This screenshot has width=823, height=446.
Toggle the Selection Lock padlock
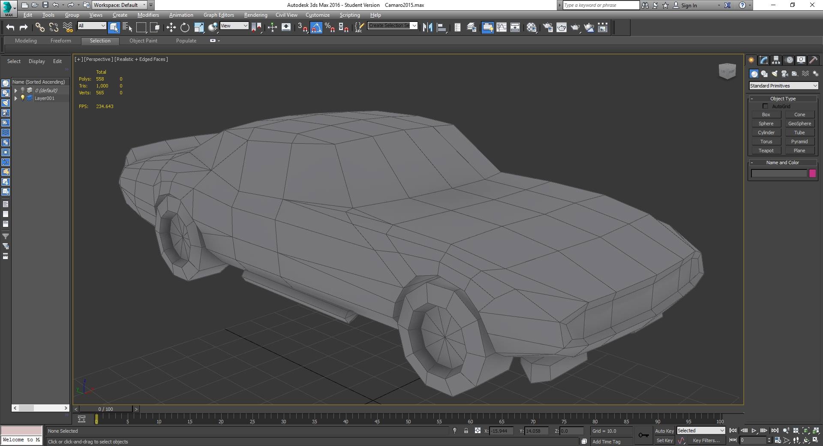[x=466, y=431]
